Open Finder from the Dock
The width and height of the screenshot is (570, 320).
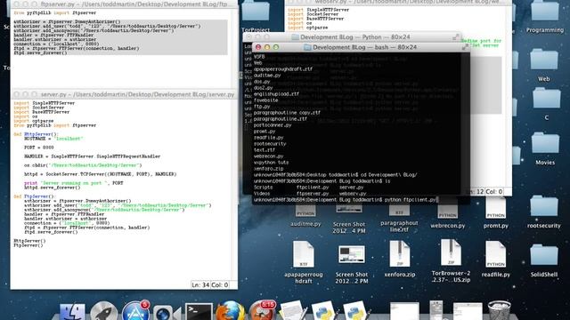tap(72, 312)
